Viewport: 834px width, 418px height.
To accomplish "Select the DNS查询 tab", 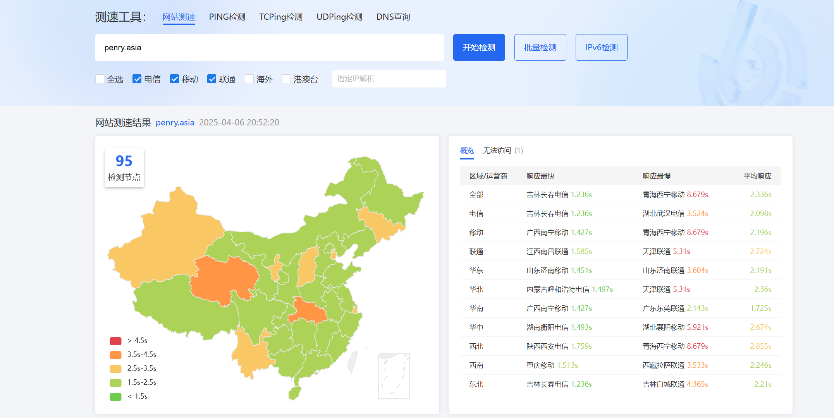I will coord(393,17).
